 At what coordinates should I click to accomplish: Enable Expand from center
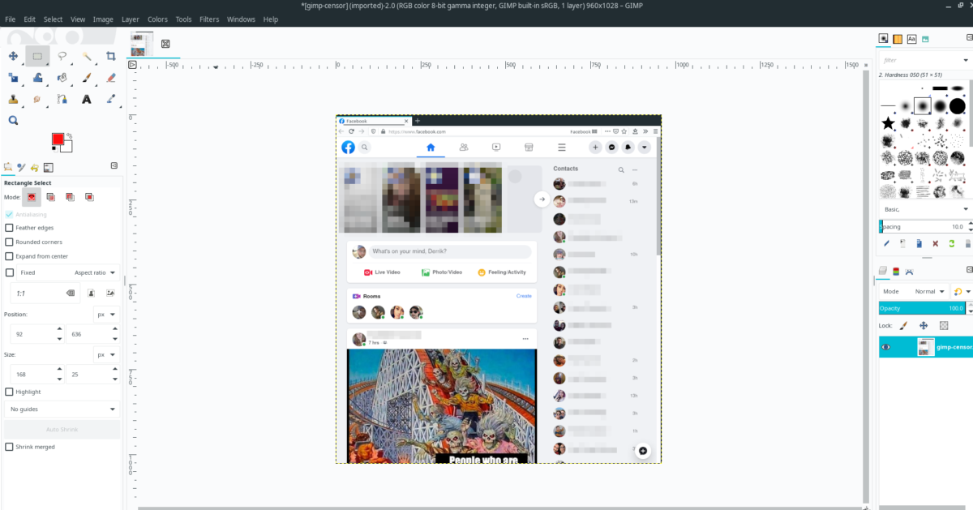click(x=10, y=256)
